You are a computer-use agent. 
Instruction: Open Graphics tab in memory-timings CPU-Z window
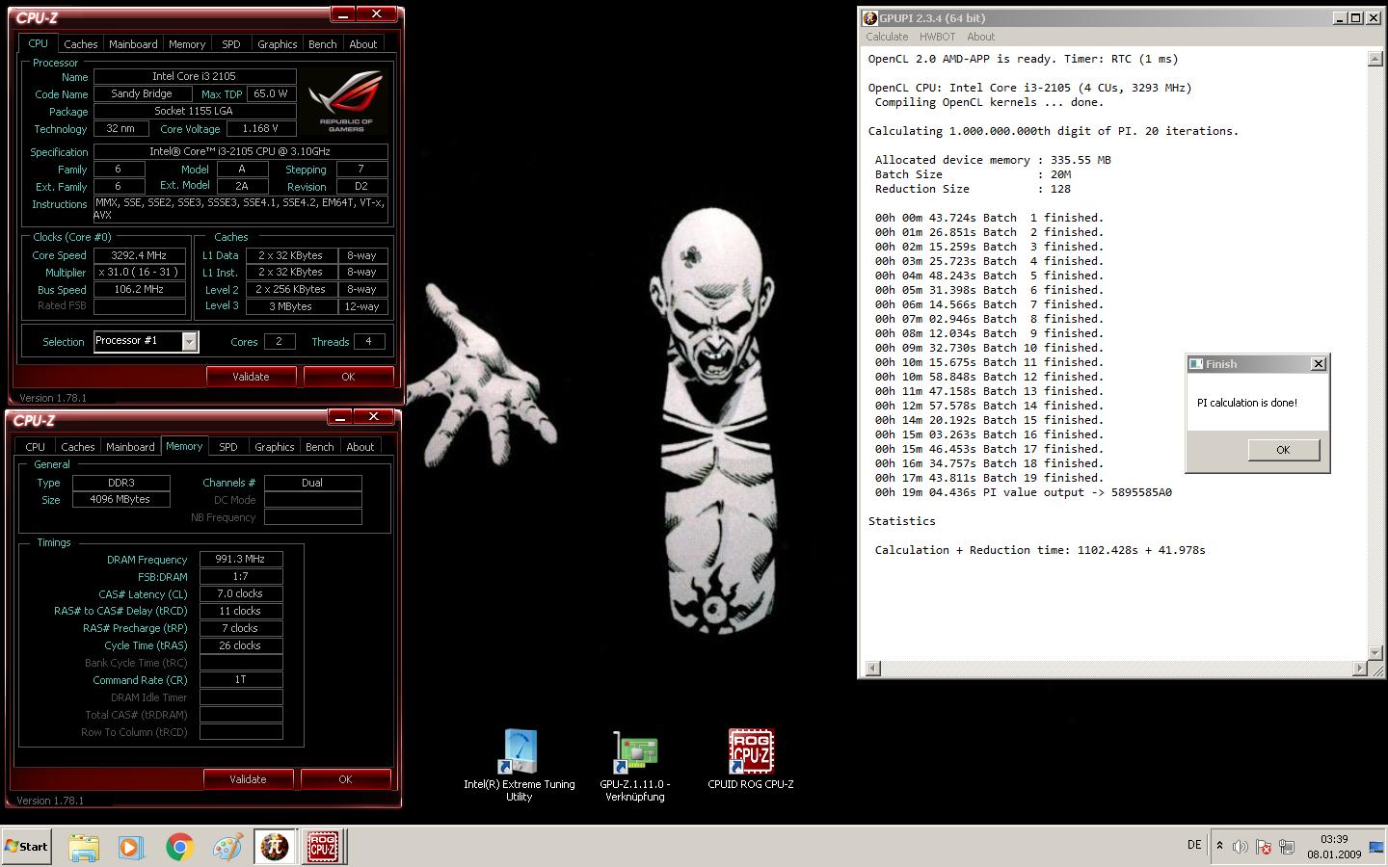[274, 447]
